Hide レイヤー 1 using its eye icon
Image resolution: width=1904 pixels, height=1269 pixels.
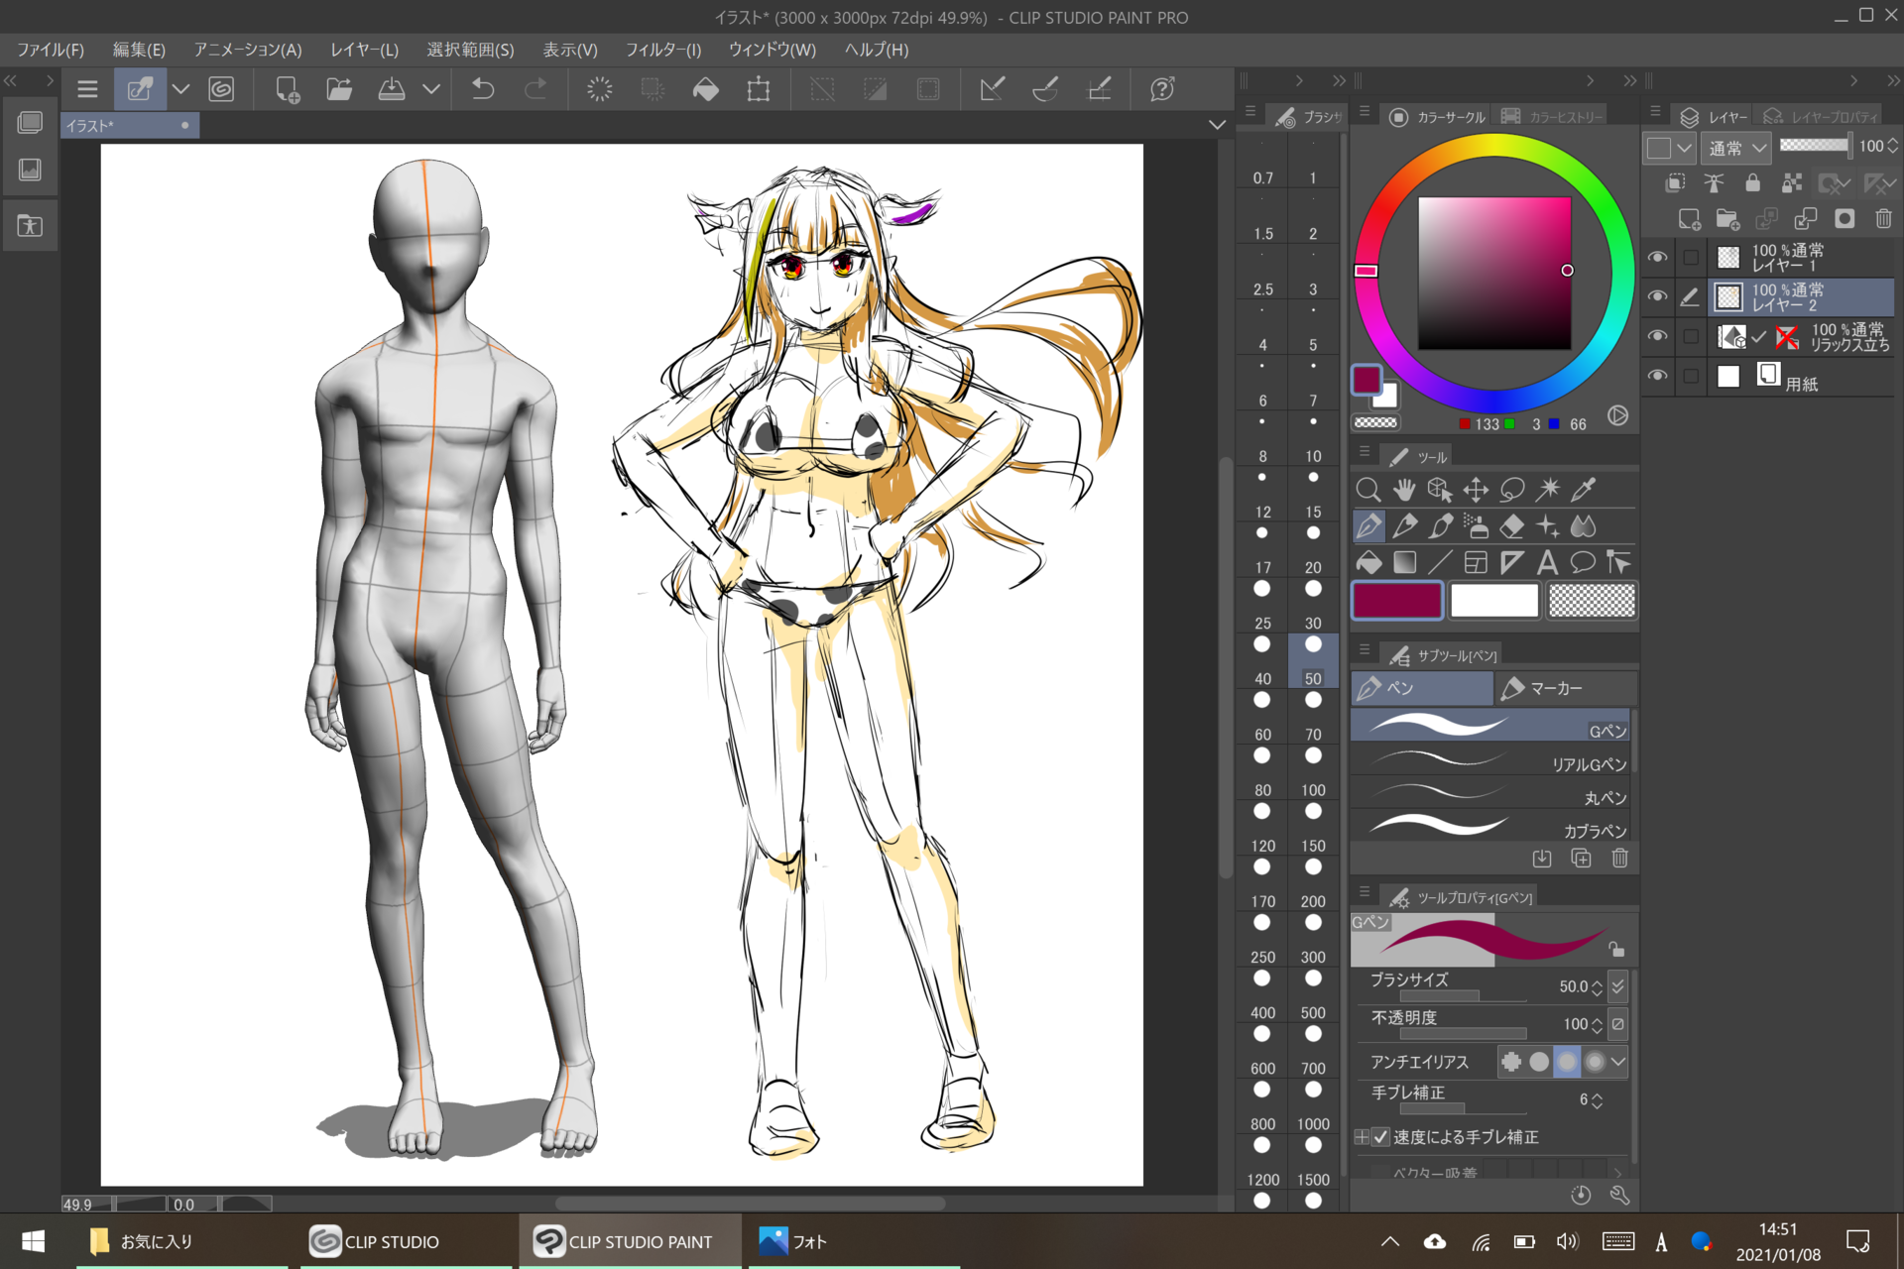pos(1657,258)
